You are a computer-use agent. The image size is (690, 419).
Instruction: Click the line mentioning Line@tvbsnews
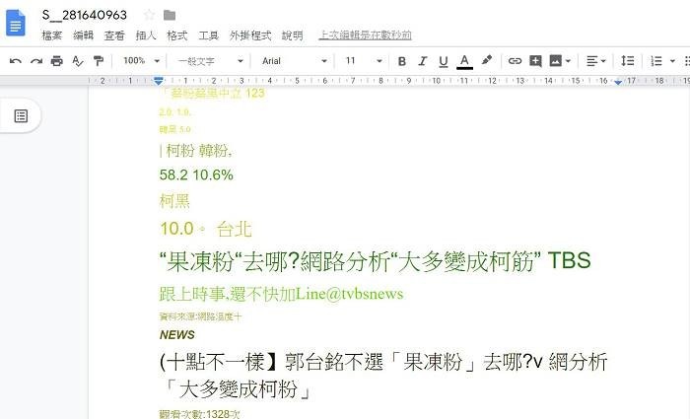(281, 294)
